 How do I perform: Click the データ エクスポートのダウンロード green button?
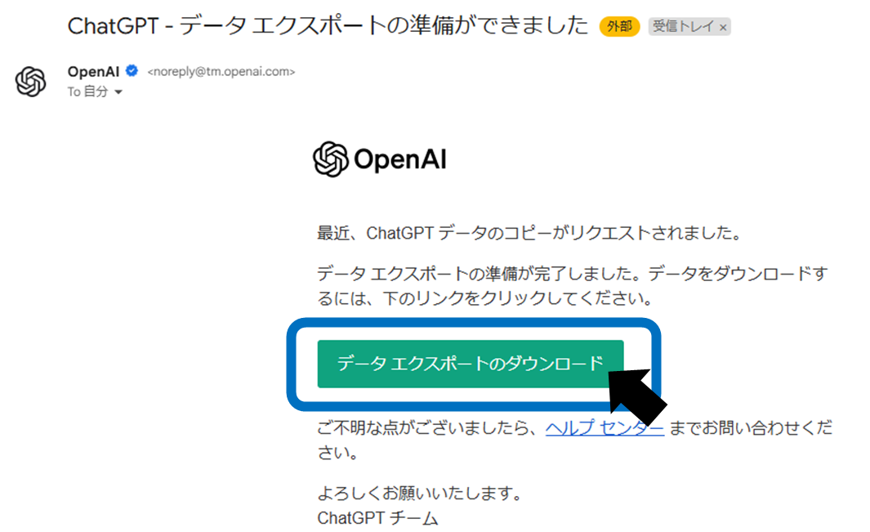[x=470, y=364]
